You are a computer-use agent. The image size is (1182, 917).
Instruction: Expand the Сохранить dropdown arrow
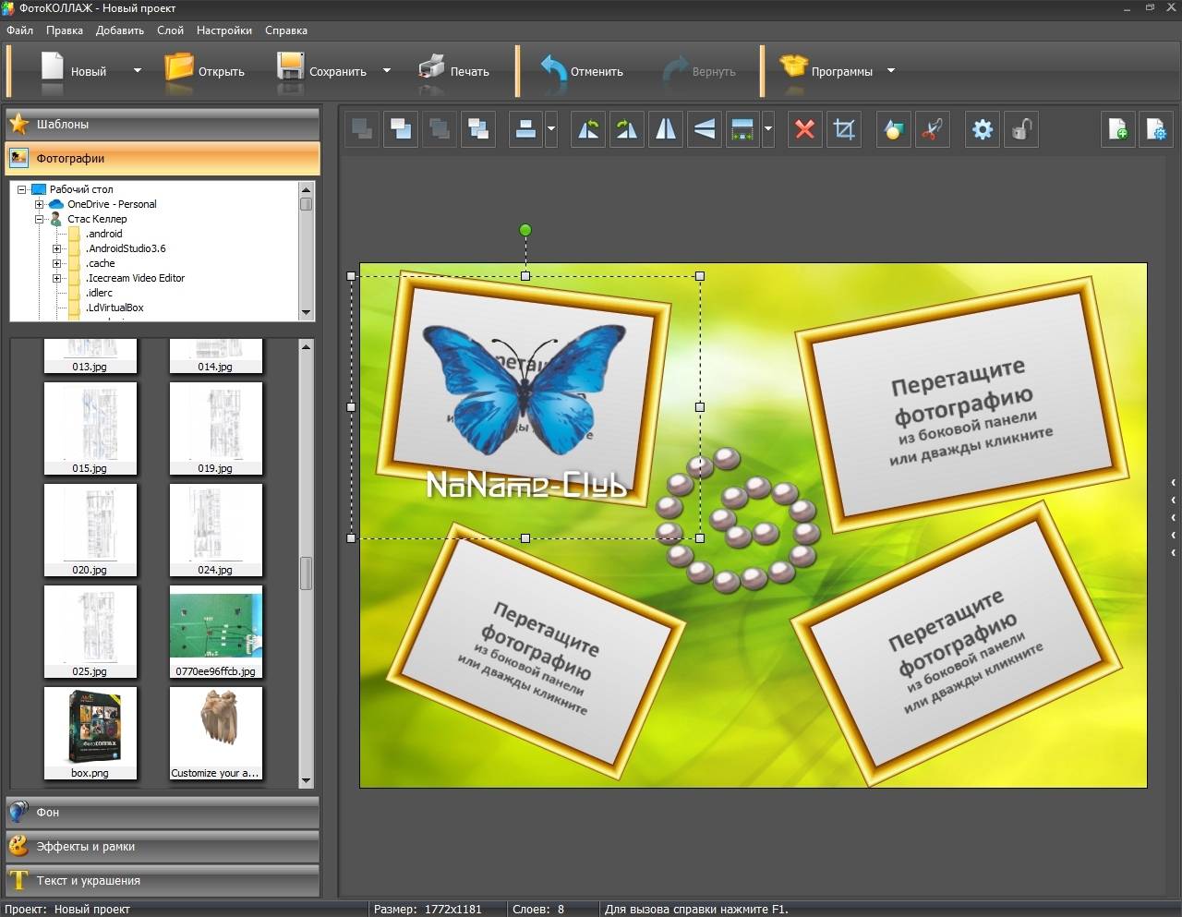coord(387,70)
